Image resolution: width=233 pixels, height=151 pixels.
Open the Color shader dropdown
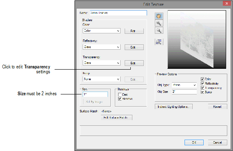point(101,31)
